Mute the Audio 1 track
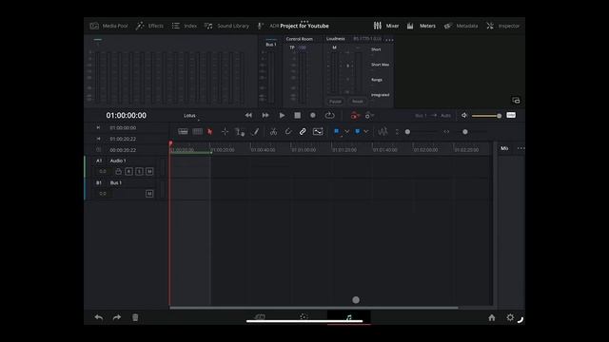The height and width of the screenshot is (342, 609). click(149, 171)
